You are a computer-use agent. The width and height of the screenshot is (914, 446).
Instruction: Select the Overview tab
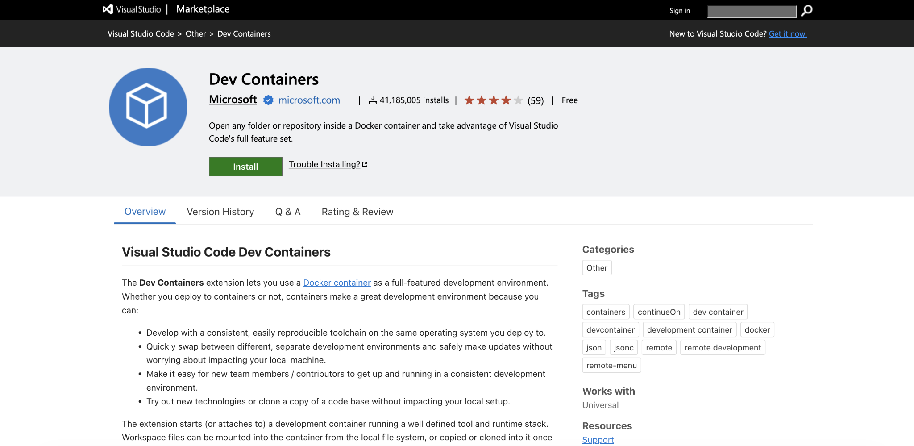(145, 212)
